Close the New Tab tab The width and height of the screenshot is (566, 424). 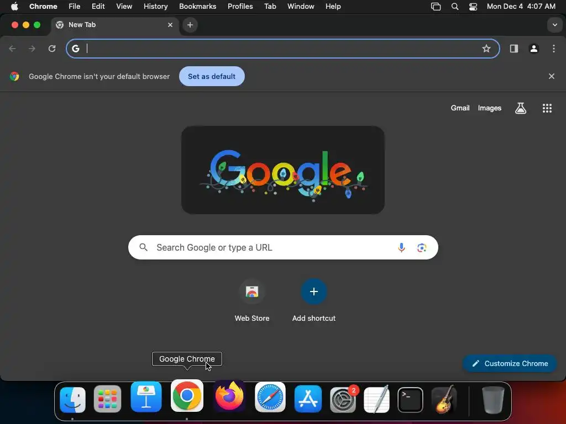(x=170, y=25)
